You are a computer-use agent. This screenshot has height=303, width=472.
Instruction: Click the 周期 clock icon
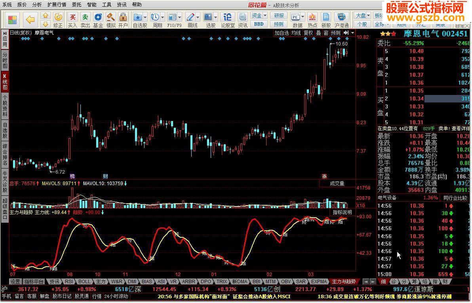pyautogui.click(x=155, y=17)
